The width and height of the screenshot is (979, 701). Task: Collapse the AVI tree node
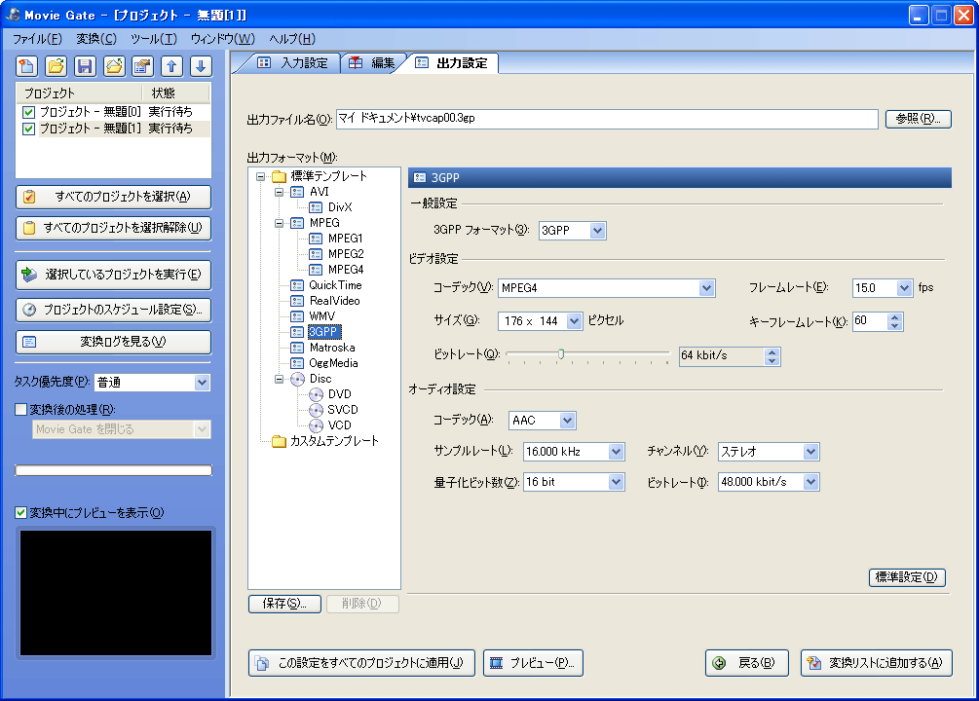click(280, 192)
